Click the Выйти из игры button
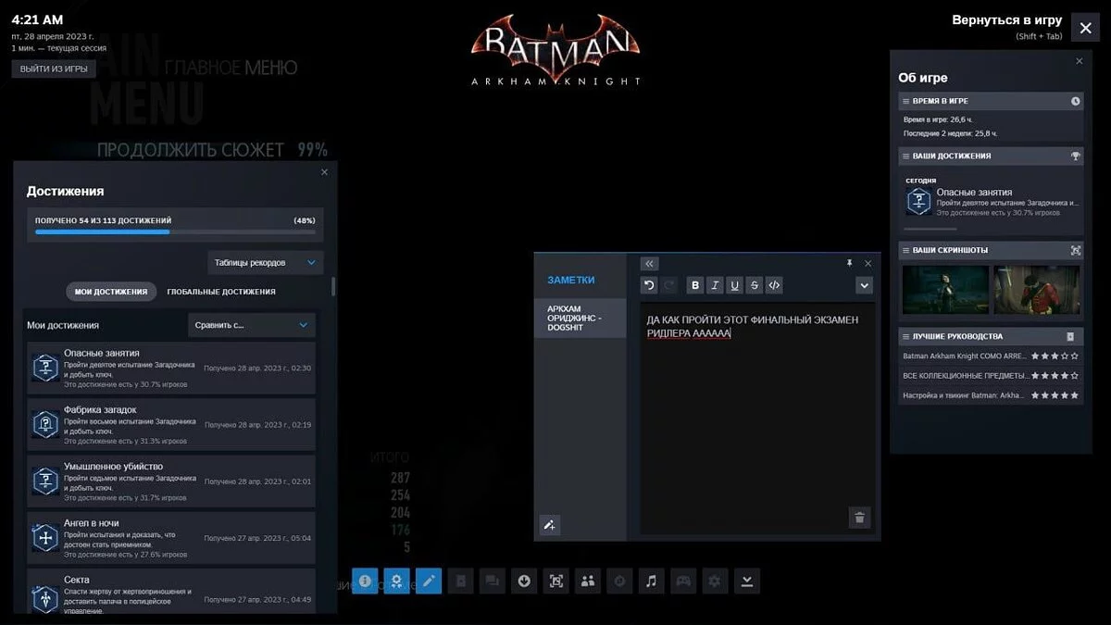This screenshot has height=625, width=1111. [54, 69]
